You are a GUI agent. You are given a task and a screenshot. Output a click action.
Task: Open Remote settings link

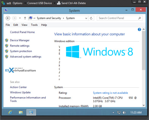pos(20,46)
